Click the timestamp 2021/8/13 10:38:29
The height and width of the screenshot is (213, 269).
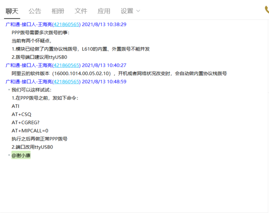coord(104,24)
